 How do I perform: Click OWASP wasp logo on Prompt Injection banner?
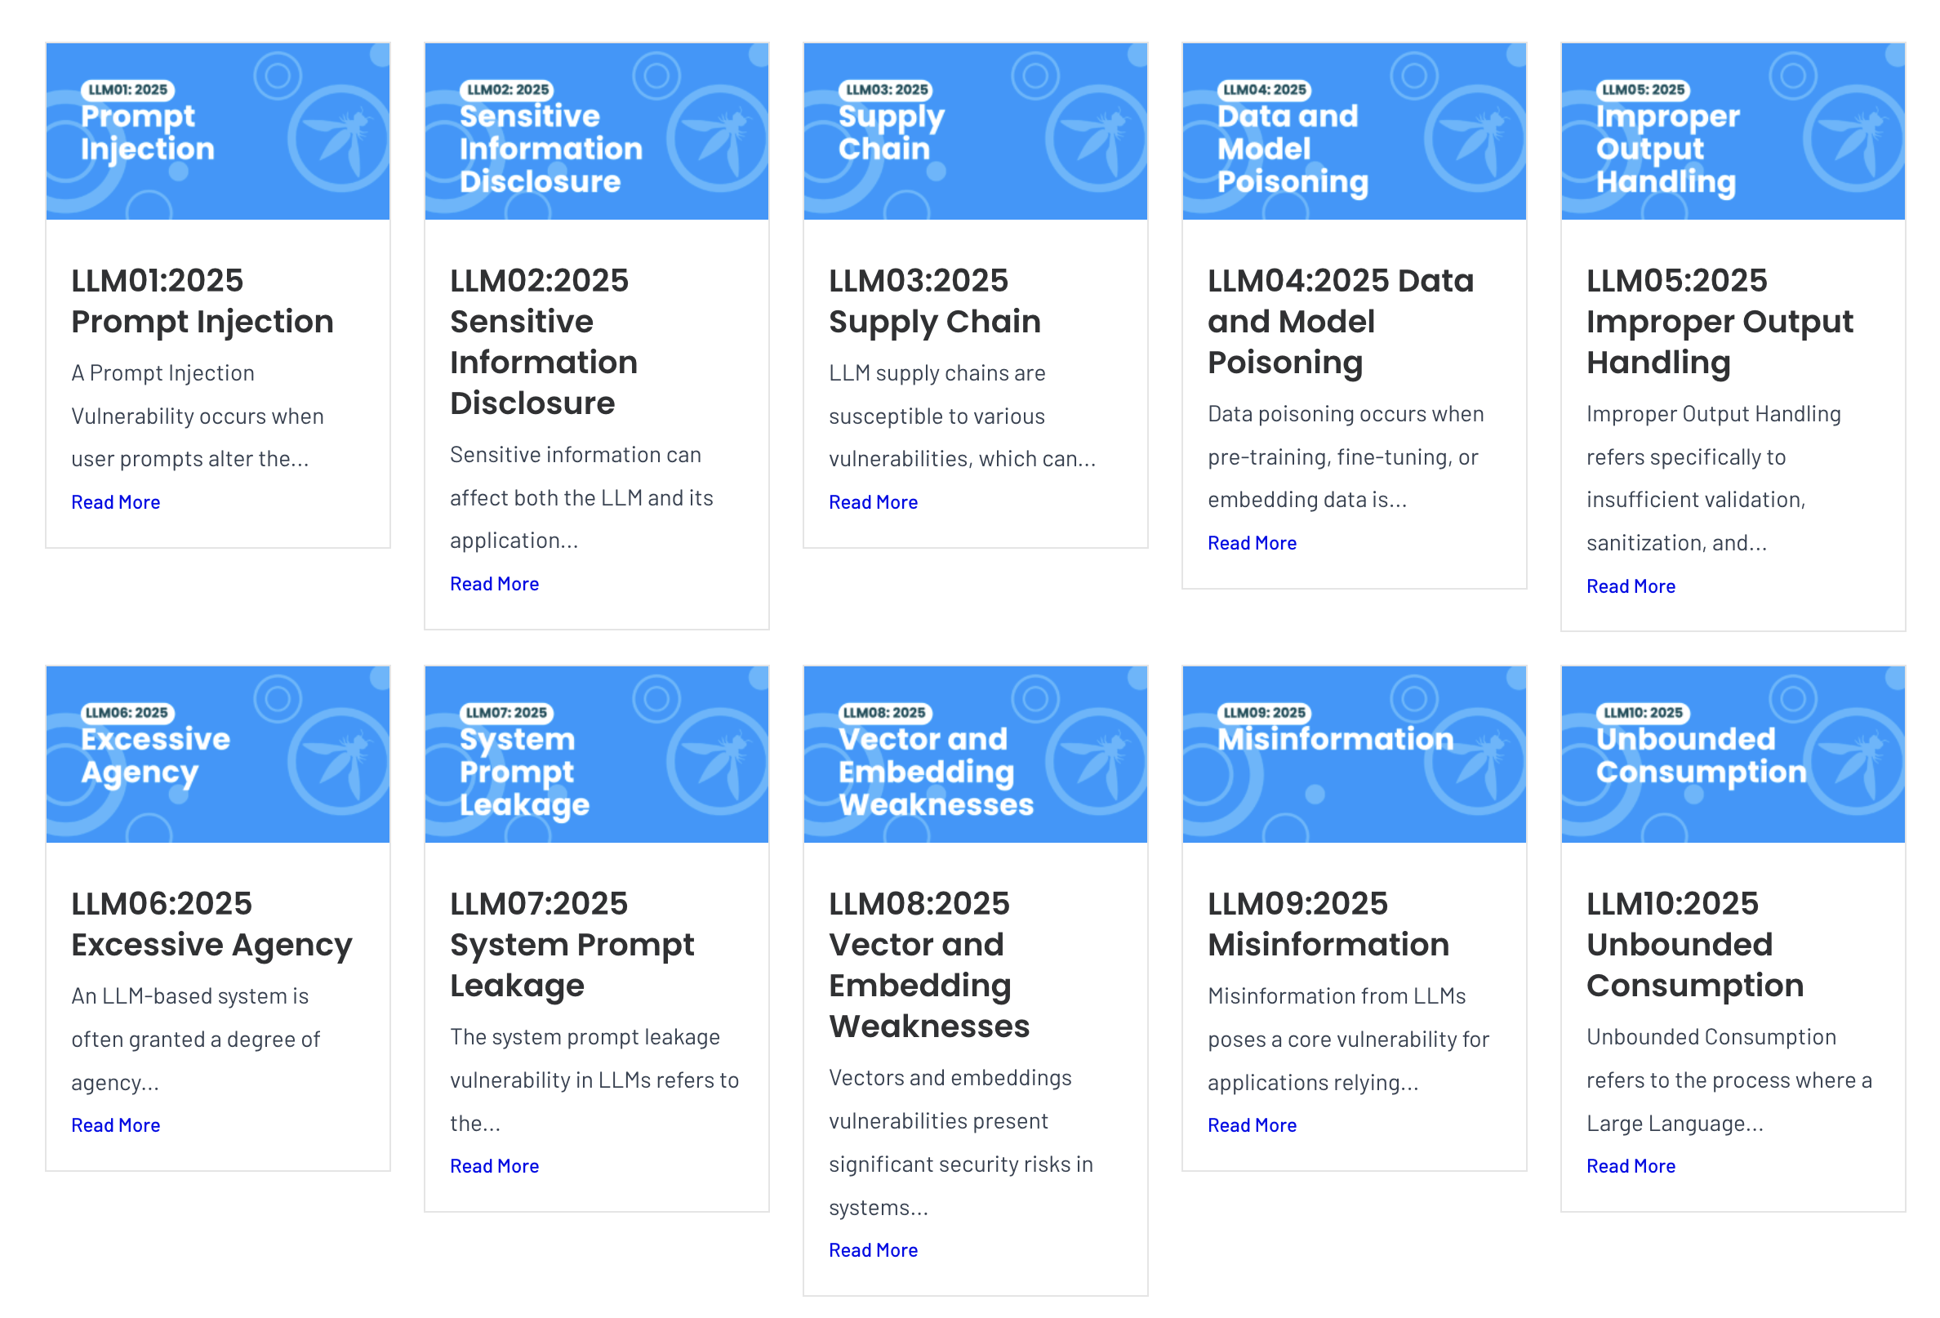point(340,139)
